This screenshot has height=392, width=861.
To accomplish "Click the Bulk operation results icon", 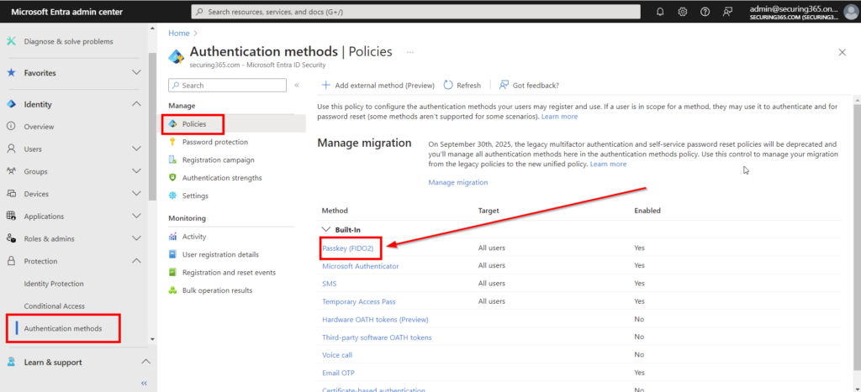I will click(172, 290).
